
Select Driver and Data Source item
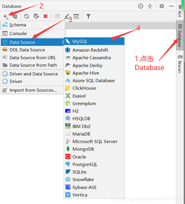tap(32, 74)
